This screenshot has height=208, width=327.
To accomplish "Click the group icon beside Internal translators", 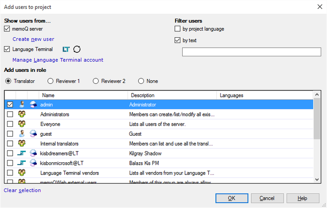I will (x=21, y=144).
